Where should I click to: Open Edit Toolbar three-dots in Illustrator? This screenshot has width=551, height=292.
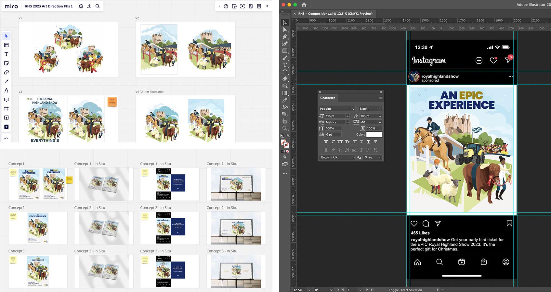click(x=285, y=174)
